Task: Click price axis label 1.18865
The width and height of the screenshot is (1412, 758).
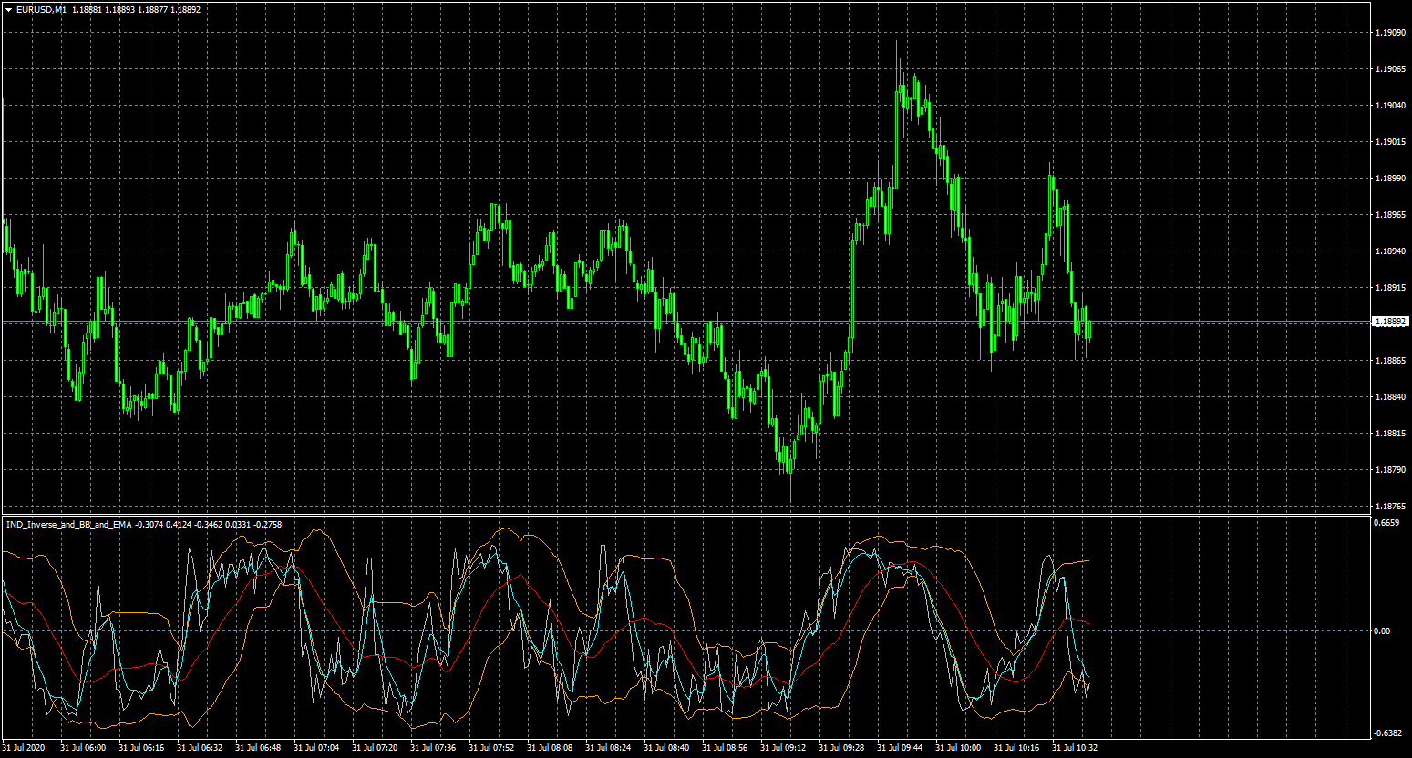Action: [1389, 361]
